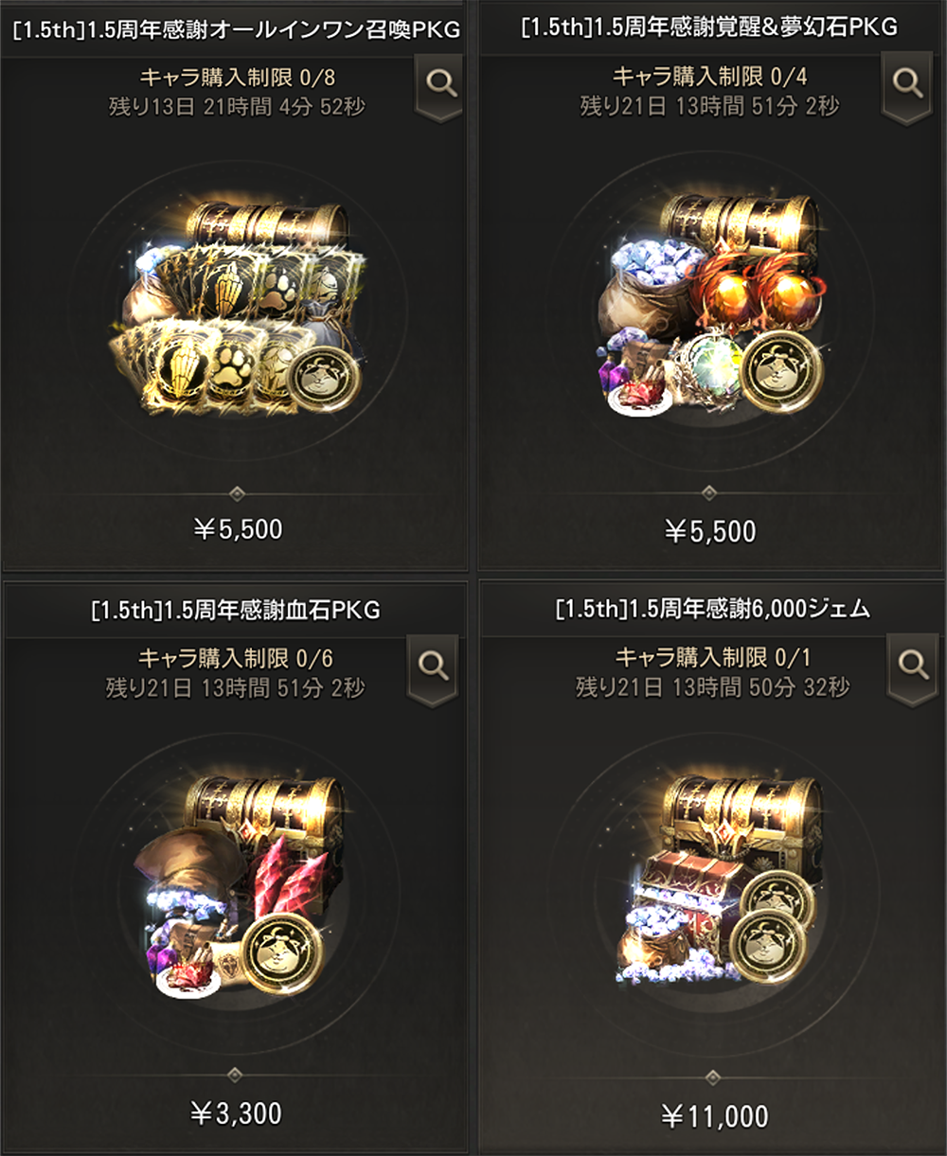Image resolution: width=947 pixels, height=1156 pixels.
Task: Click キャラ購入制限 0/6 limit text
Action: pyautogui.click(x=236, y=658)
